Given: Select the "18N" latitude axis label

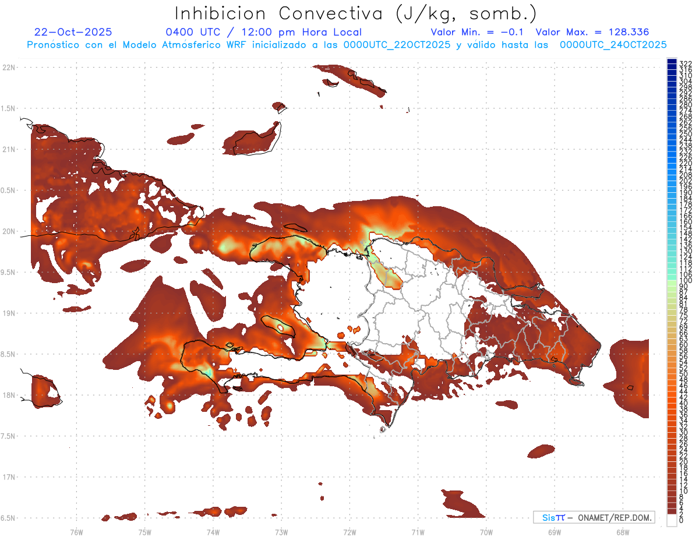Looking at the screenshot, I should [x=9, y=395].
